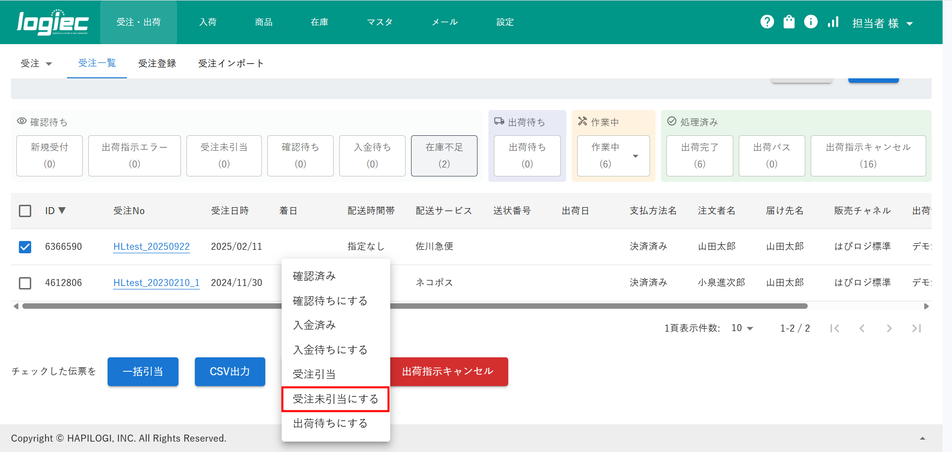
Task: Toggle the select-all header checkbox
Action: click(x=25, y=211)
